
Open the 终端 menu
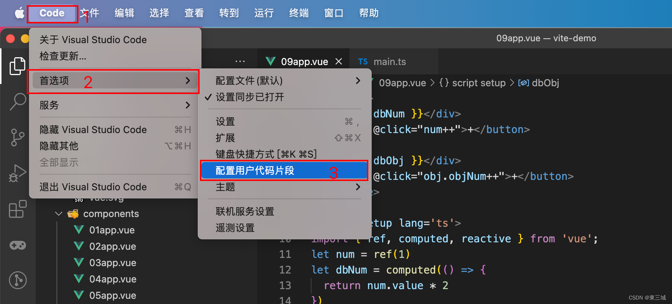click(299, 13)
